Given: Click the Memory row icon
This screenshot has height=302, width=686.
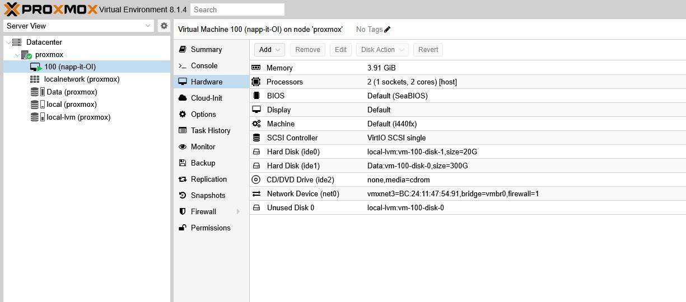Looking at the screenshot, I should 256,68.
